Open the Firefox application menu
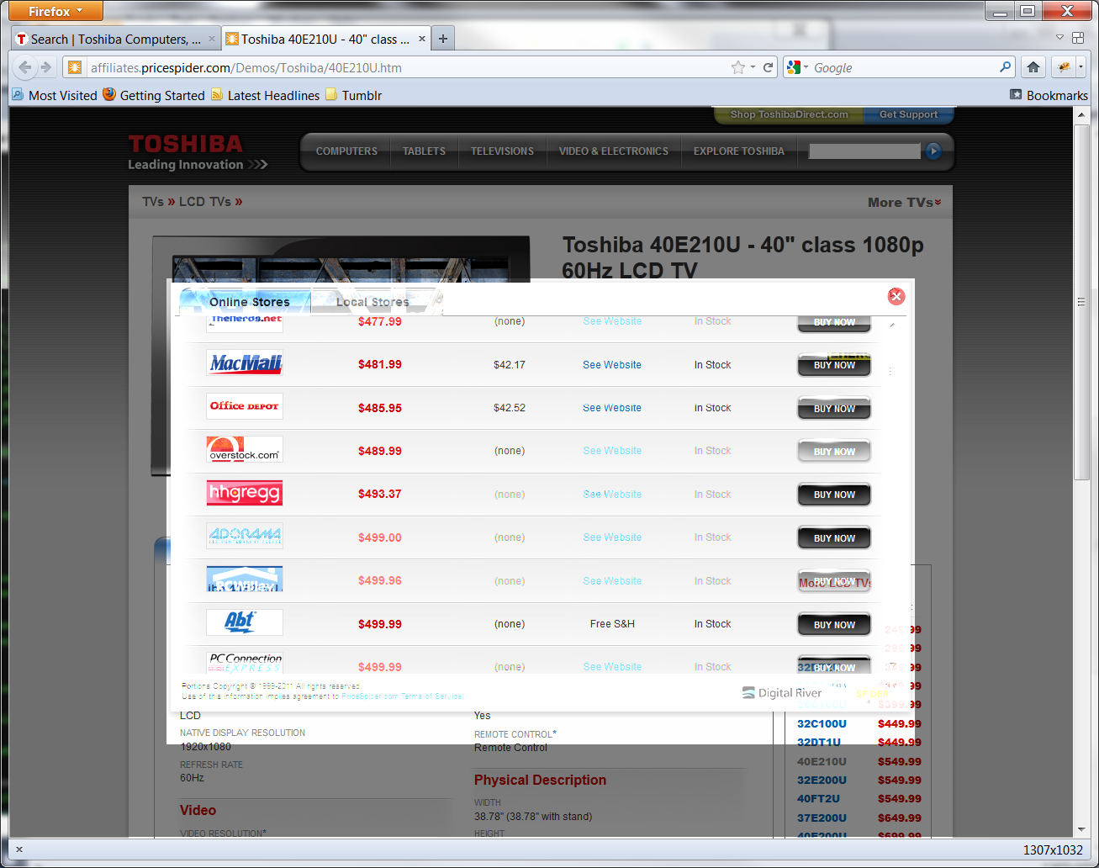 click(55, 11)
